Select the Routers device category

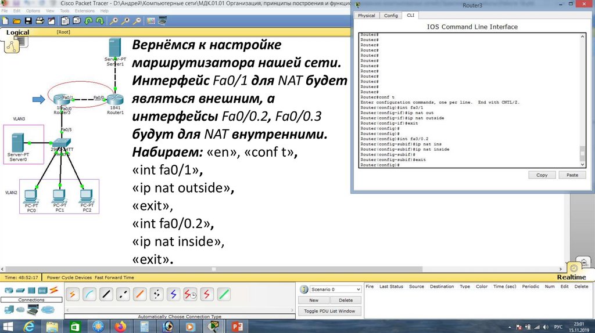(x=8, y=291)
